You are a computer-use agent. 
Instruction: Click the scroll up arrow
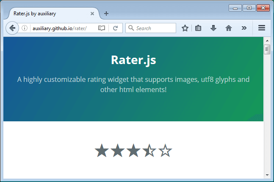tap(267, 41)
